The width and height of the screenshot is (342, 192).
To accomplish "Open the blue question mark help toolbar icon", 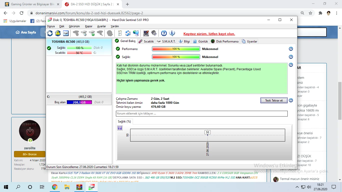I will tap(164, 33).
